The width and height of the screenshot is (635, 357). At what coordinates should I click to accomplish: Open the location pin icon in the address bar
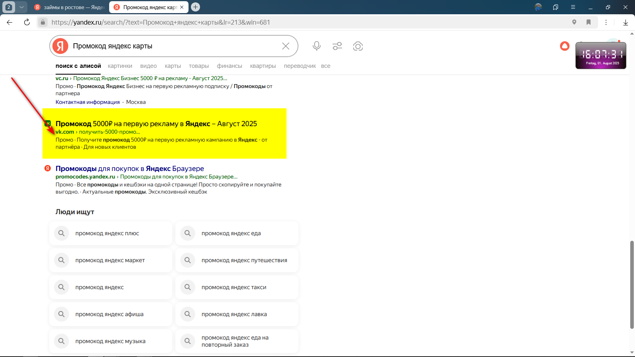point(574,22)
